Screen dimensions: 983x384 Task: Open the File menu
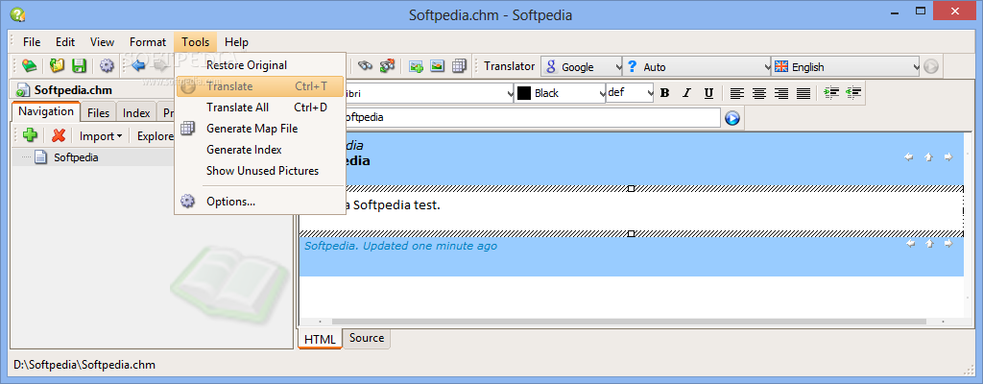coord(32,42)
